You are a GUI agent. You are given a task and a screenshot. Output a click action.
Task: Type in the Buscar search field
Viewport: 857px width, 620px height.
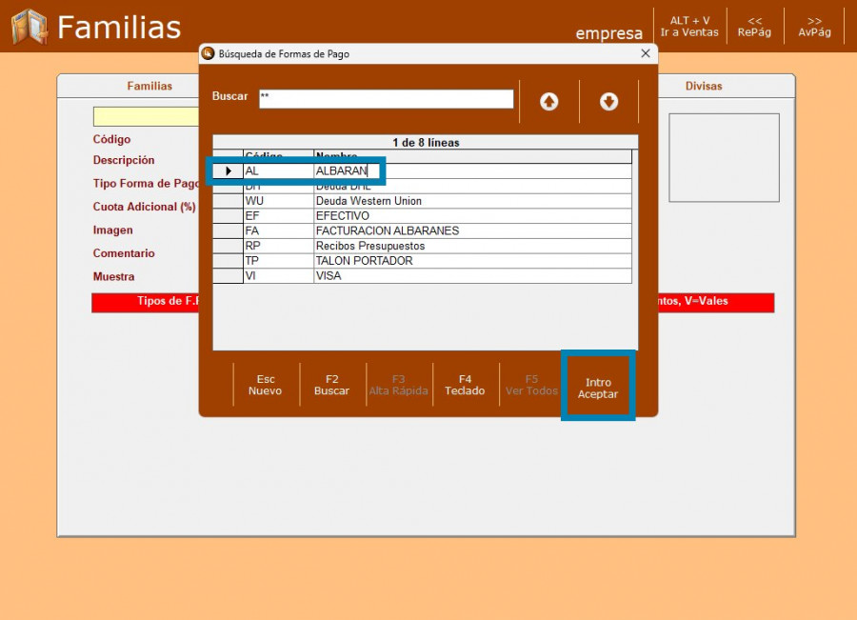386,98
